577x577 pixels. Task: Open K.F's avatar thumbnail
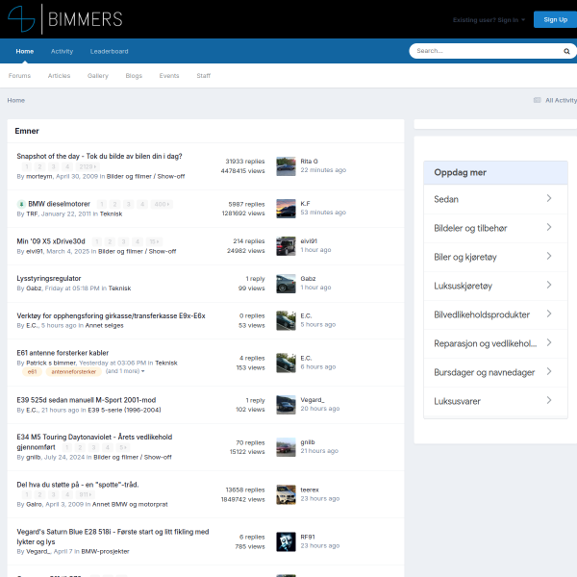click(286, 209)
